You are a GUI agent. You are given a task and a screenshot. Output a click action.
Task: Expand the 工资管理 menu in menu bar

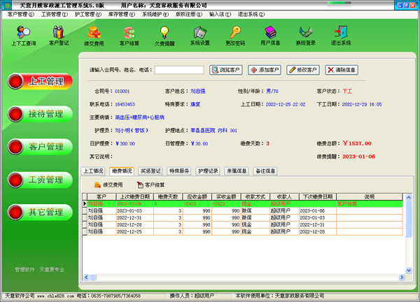click(x=54, y=14)
